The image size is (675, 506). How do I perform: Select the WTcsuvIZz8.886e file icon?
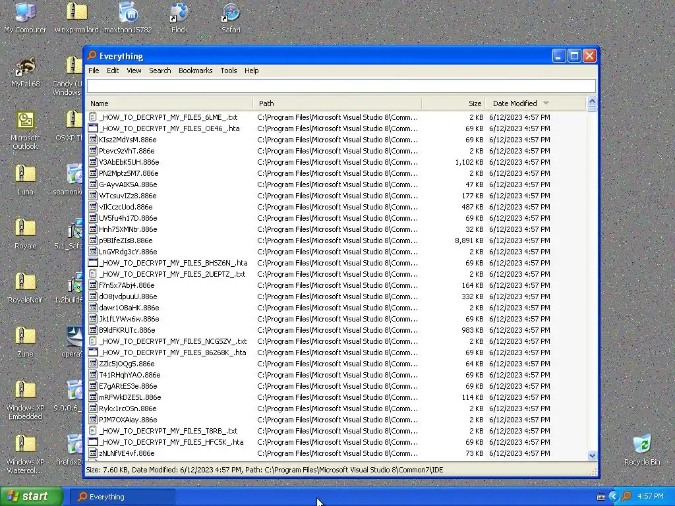pos(92,195)
